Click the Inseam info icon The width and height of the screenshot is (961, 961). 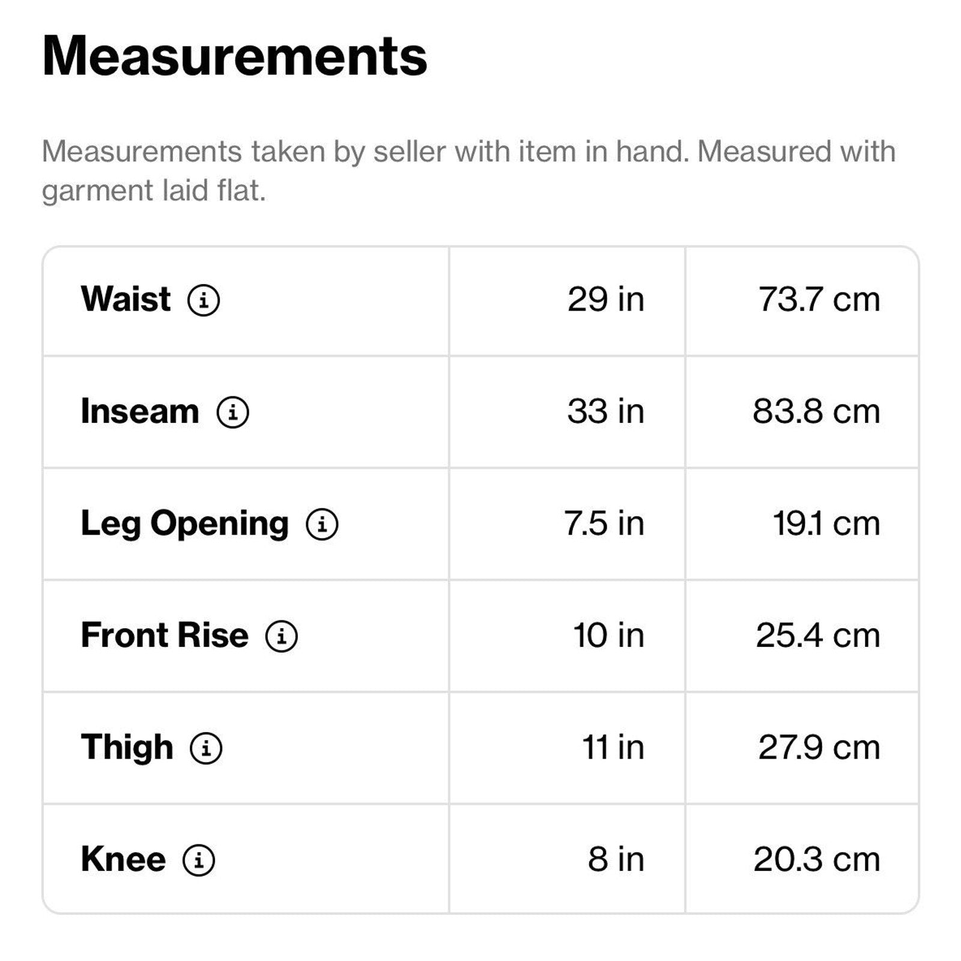coord(232,412)
